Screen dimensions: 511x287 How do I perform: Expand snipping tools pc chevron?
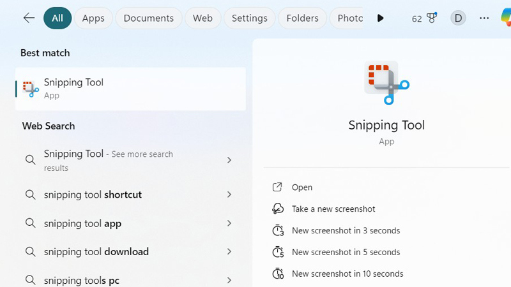[229, 280]
